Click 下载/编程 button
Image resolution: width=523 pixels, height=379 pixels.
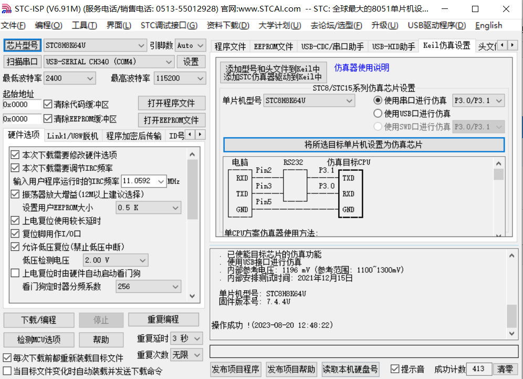(x=39, y=320)
